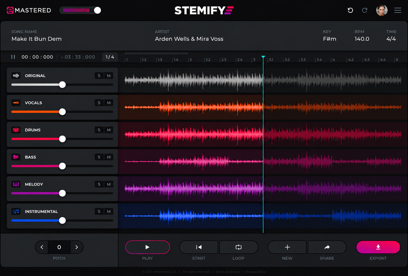
Task: Solo the Instrumental track
Action: (99, 211)
